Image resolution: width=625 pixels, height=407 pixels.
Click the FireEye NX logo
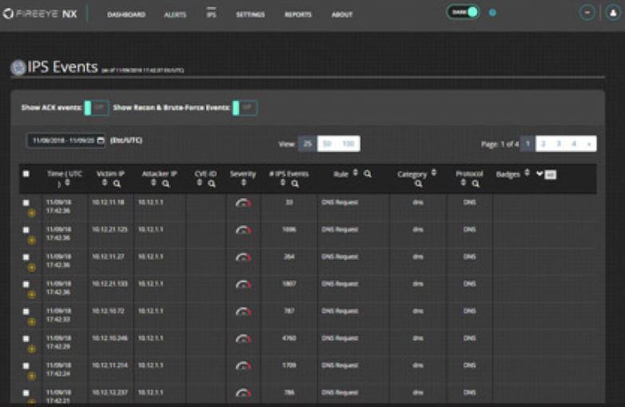40,14
